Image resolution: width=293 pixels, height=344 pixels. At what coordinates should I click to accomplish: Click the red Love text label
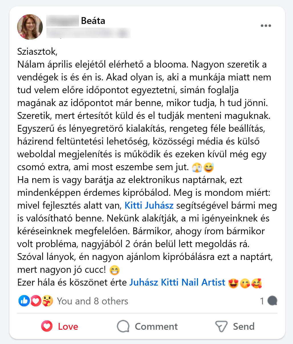tap(68, 326)
